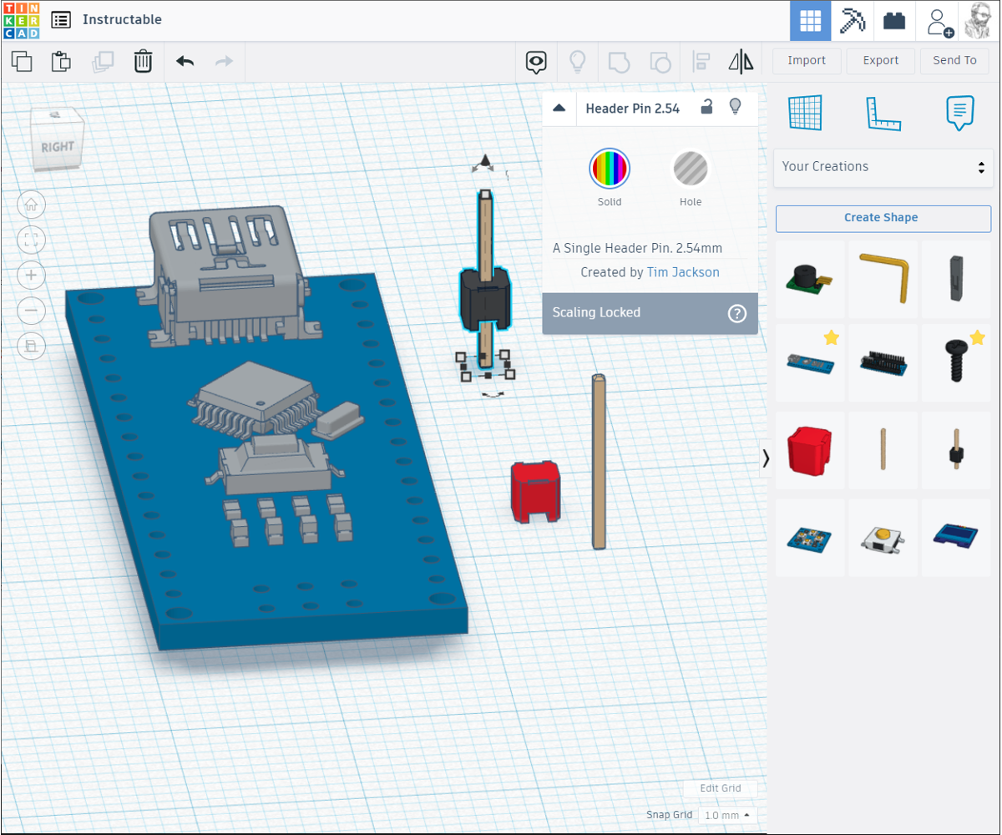Open the Align tool
1002x835 pixels.
[701, 61]
